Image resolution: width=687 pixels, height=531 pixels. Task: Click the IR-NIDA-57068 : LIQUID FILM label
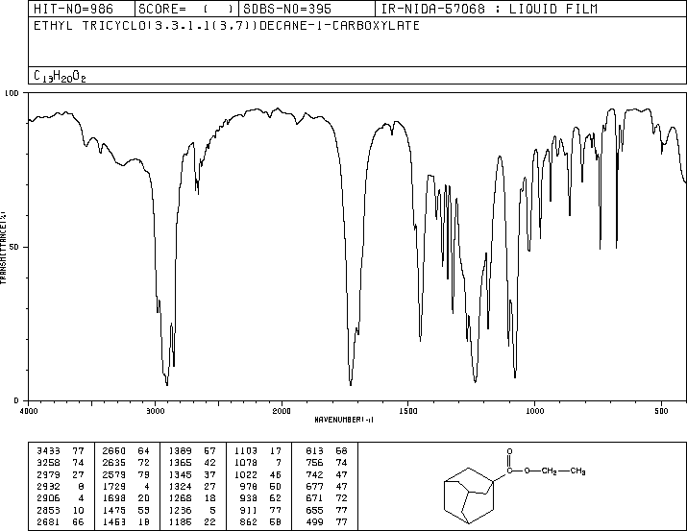(489, 9)
